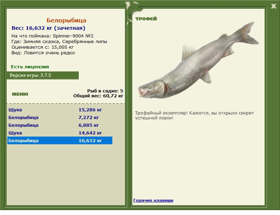Click the location line Зимняя сказка

pyautogui.click(x=59, y=41)
